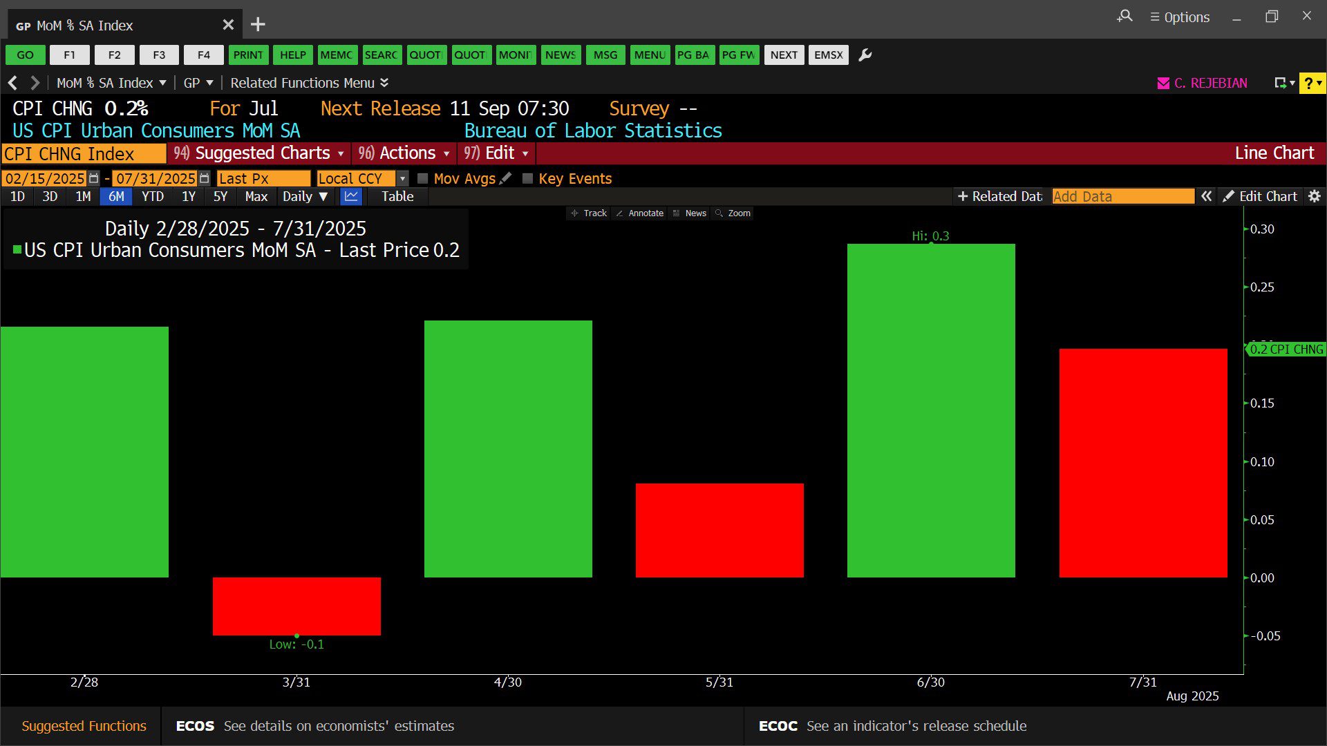Image resolution: width=1327 pixels, height=746 pixels.
Task: Open chart settings gear icon
Action: [1314, 196]
